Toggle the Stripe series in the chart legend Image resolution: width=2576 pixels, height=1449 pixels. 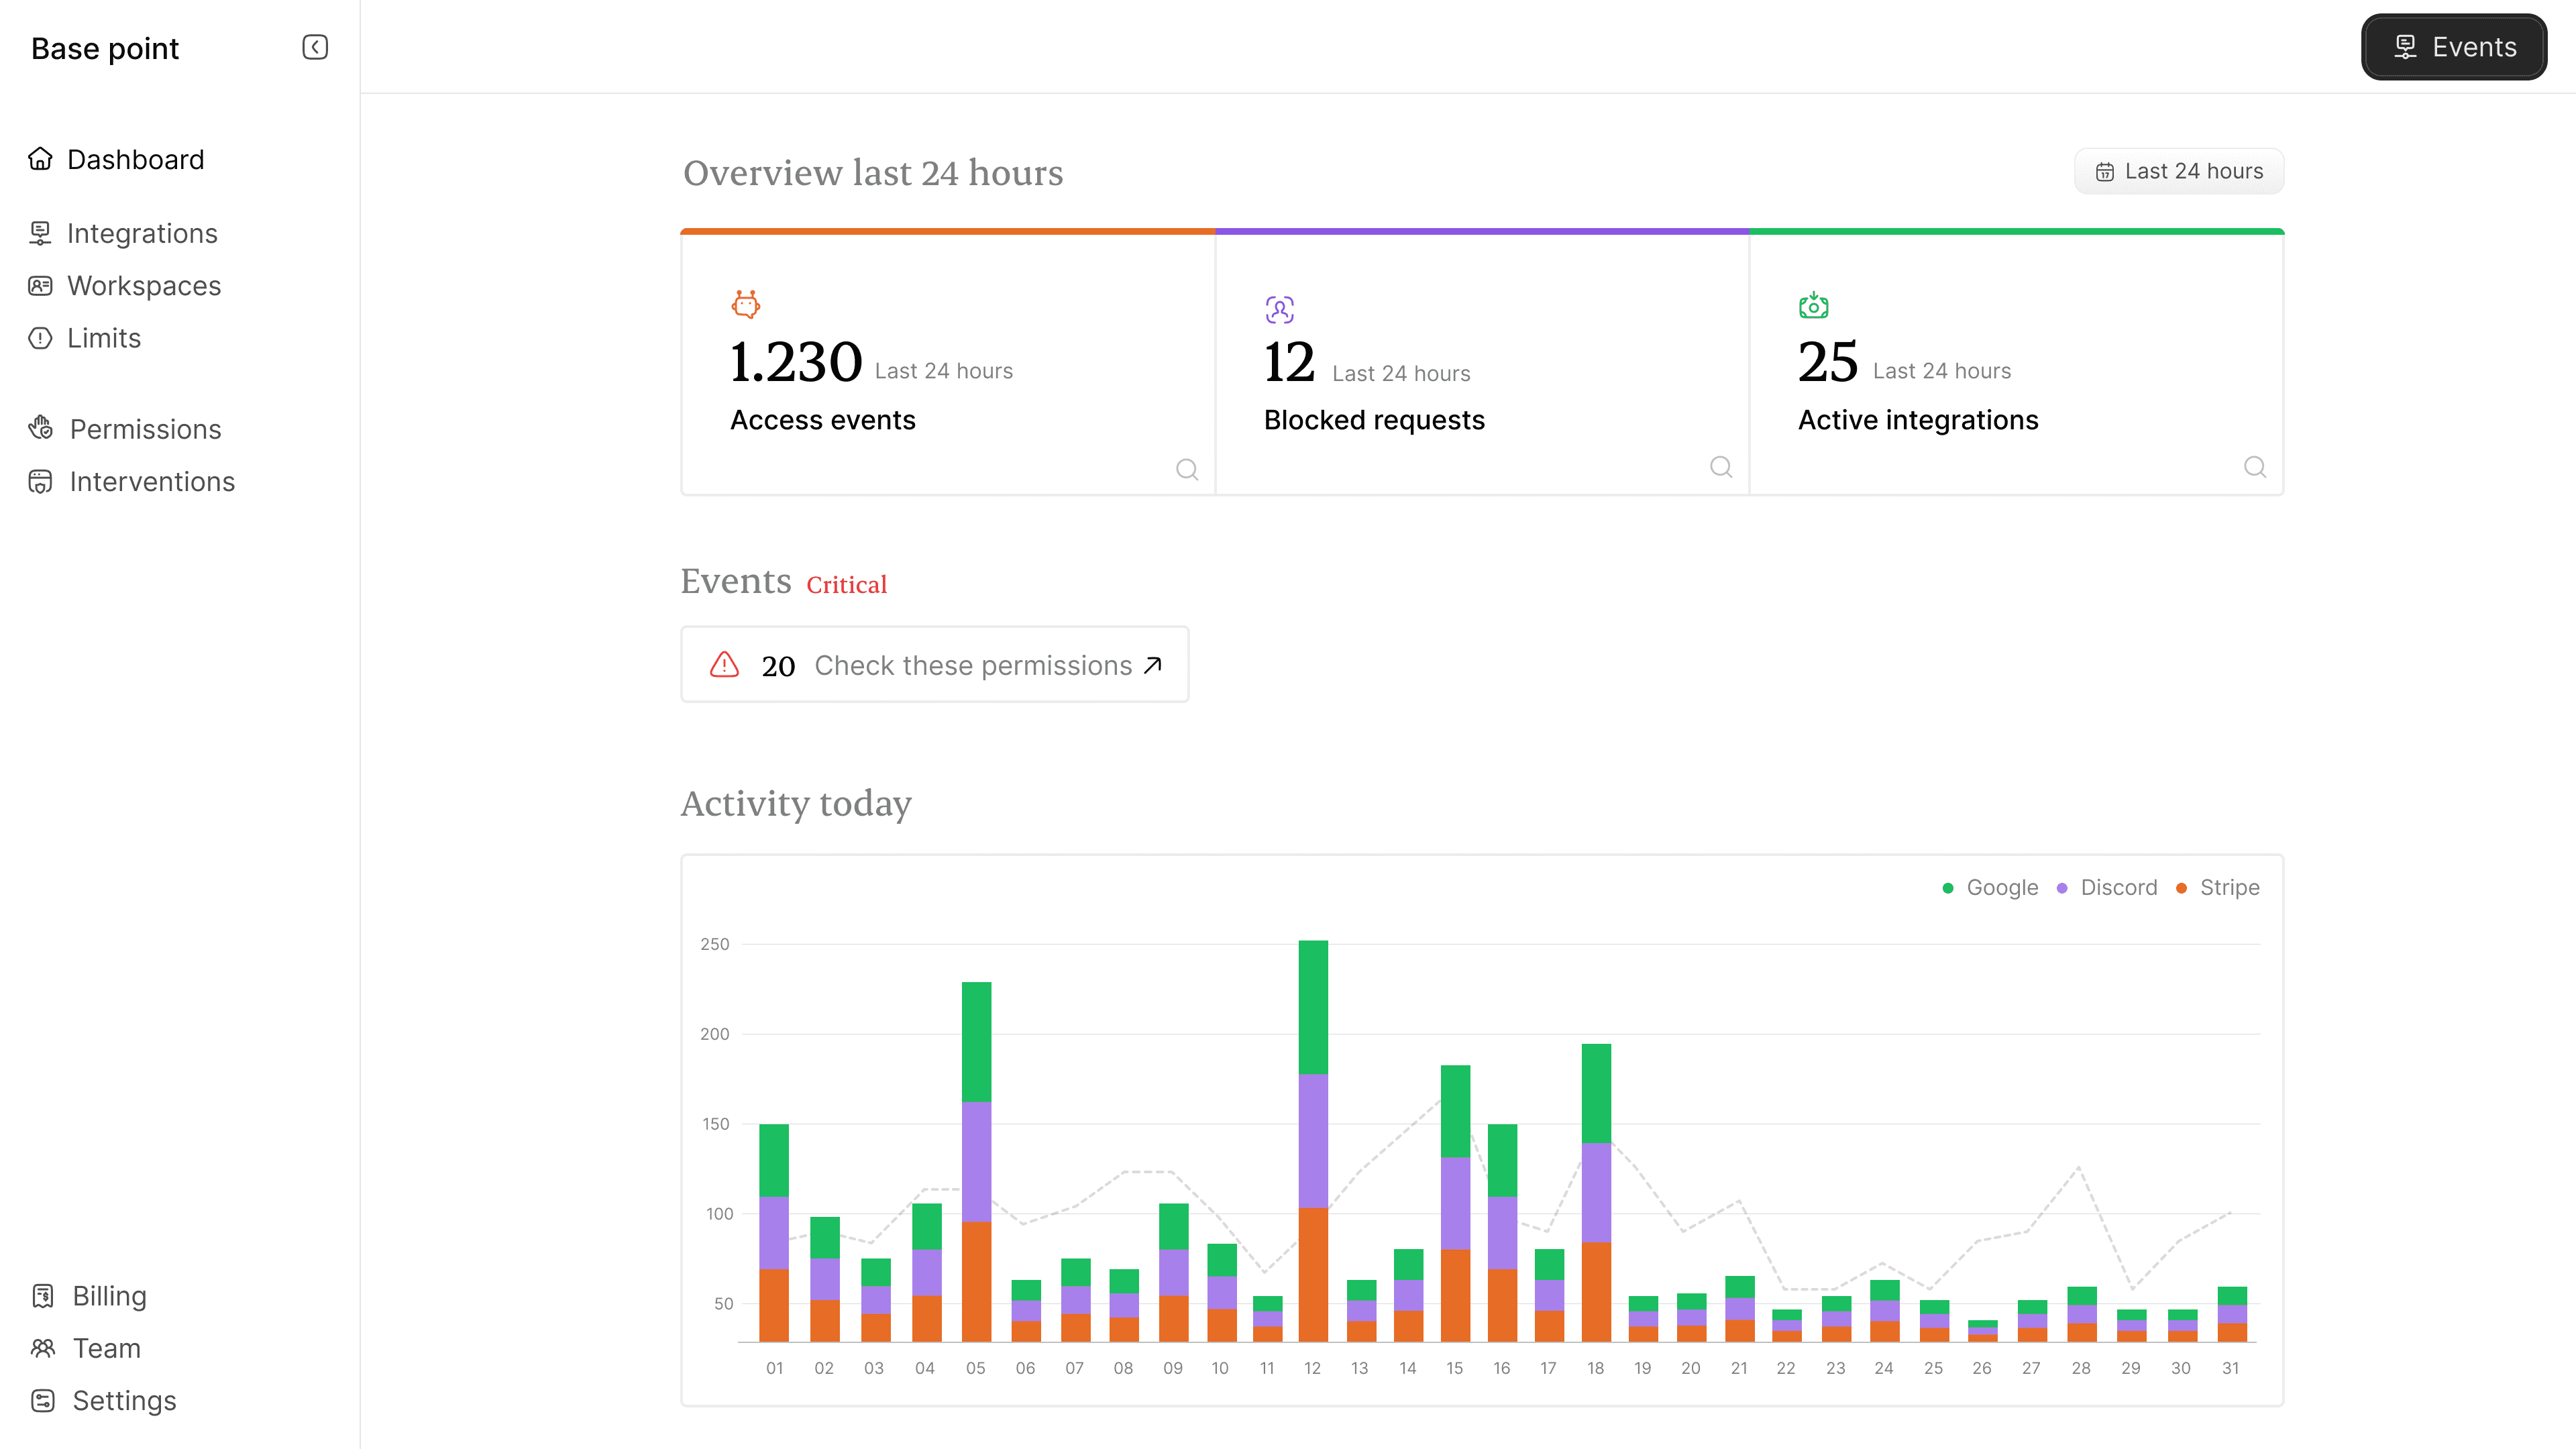pos(2218,888)
